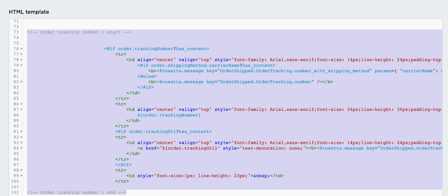Screen dimensions: 448x196
Task: Click line number 102 in the gutter
Action: [x=15, y=192]
